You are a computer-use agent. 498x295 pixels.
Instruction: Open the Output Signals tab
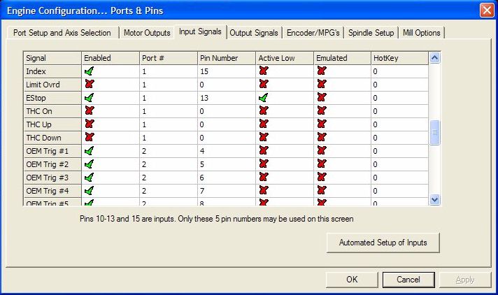point(254,33)
